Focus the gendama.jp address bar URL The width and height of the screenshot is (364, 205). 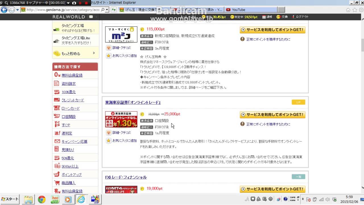point(63,10)
